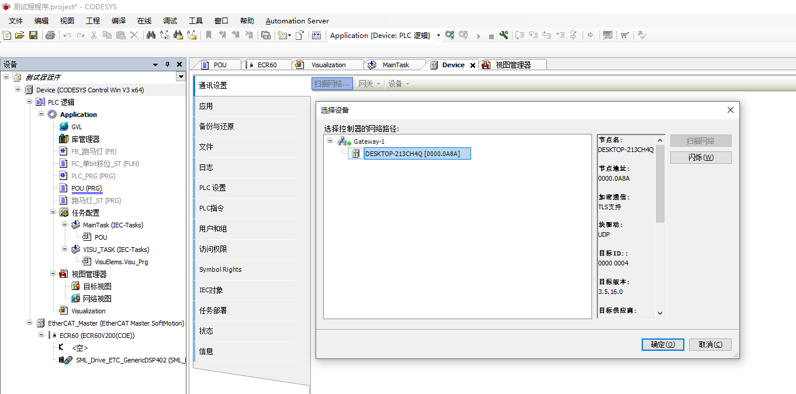The image size is (796, 394).
Task: Open the 工程 menu
Action: [x=93, y=20]
